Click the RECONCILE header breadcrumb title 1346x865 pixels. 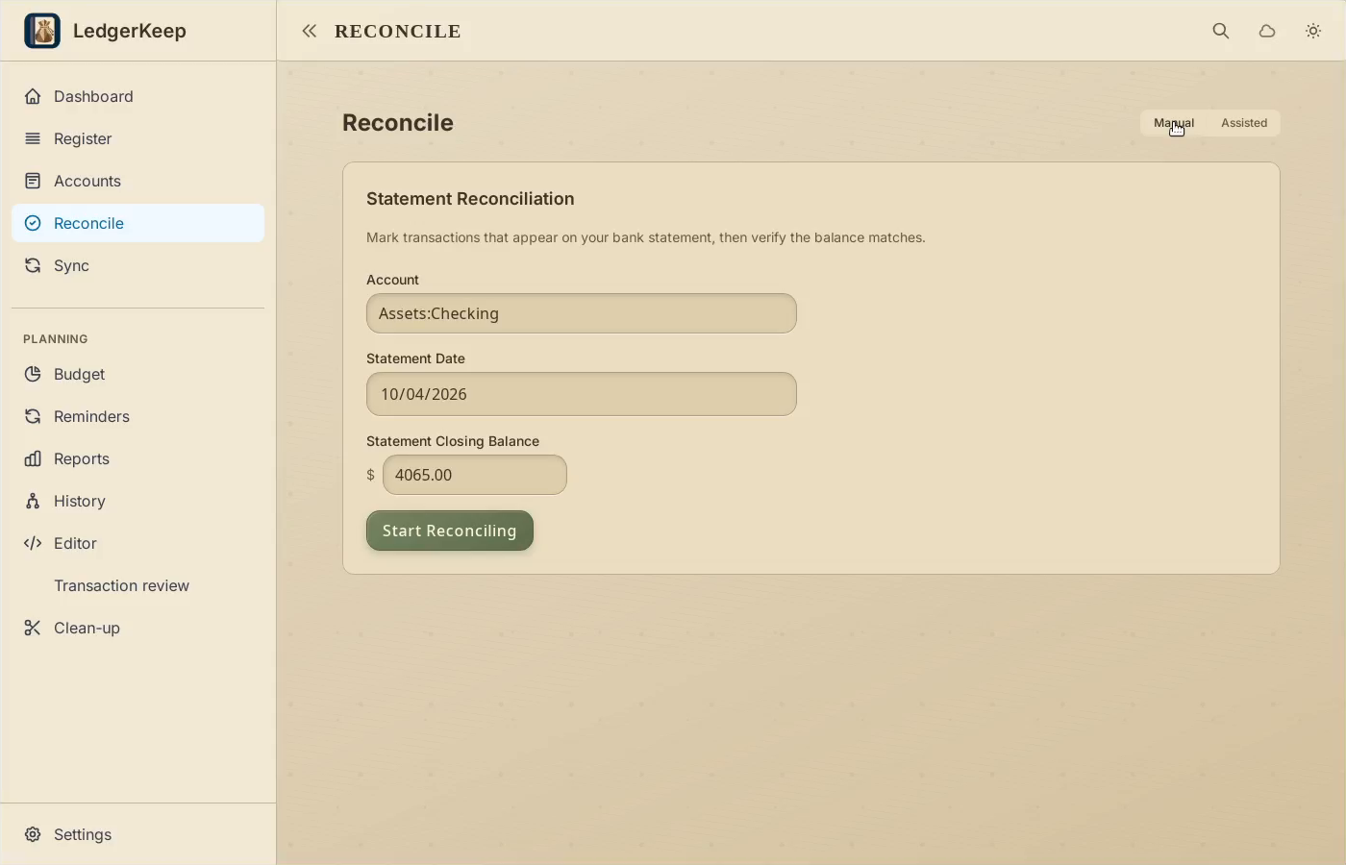coord(398,31)
